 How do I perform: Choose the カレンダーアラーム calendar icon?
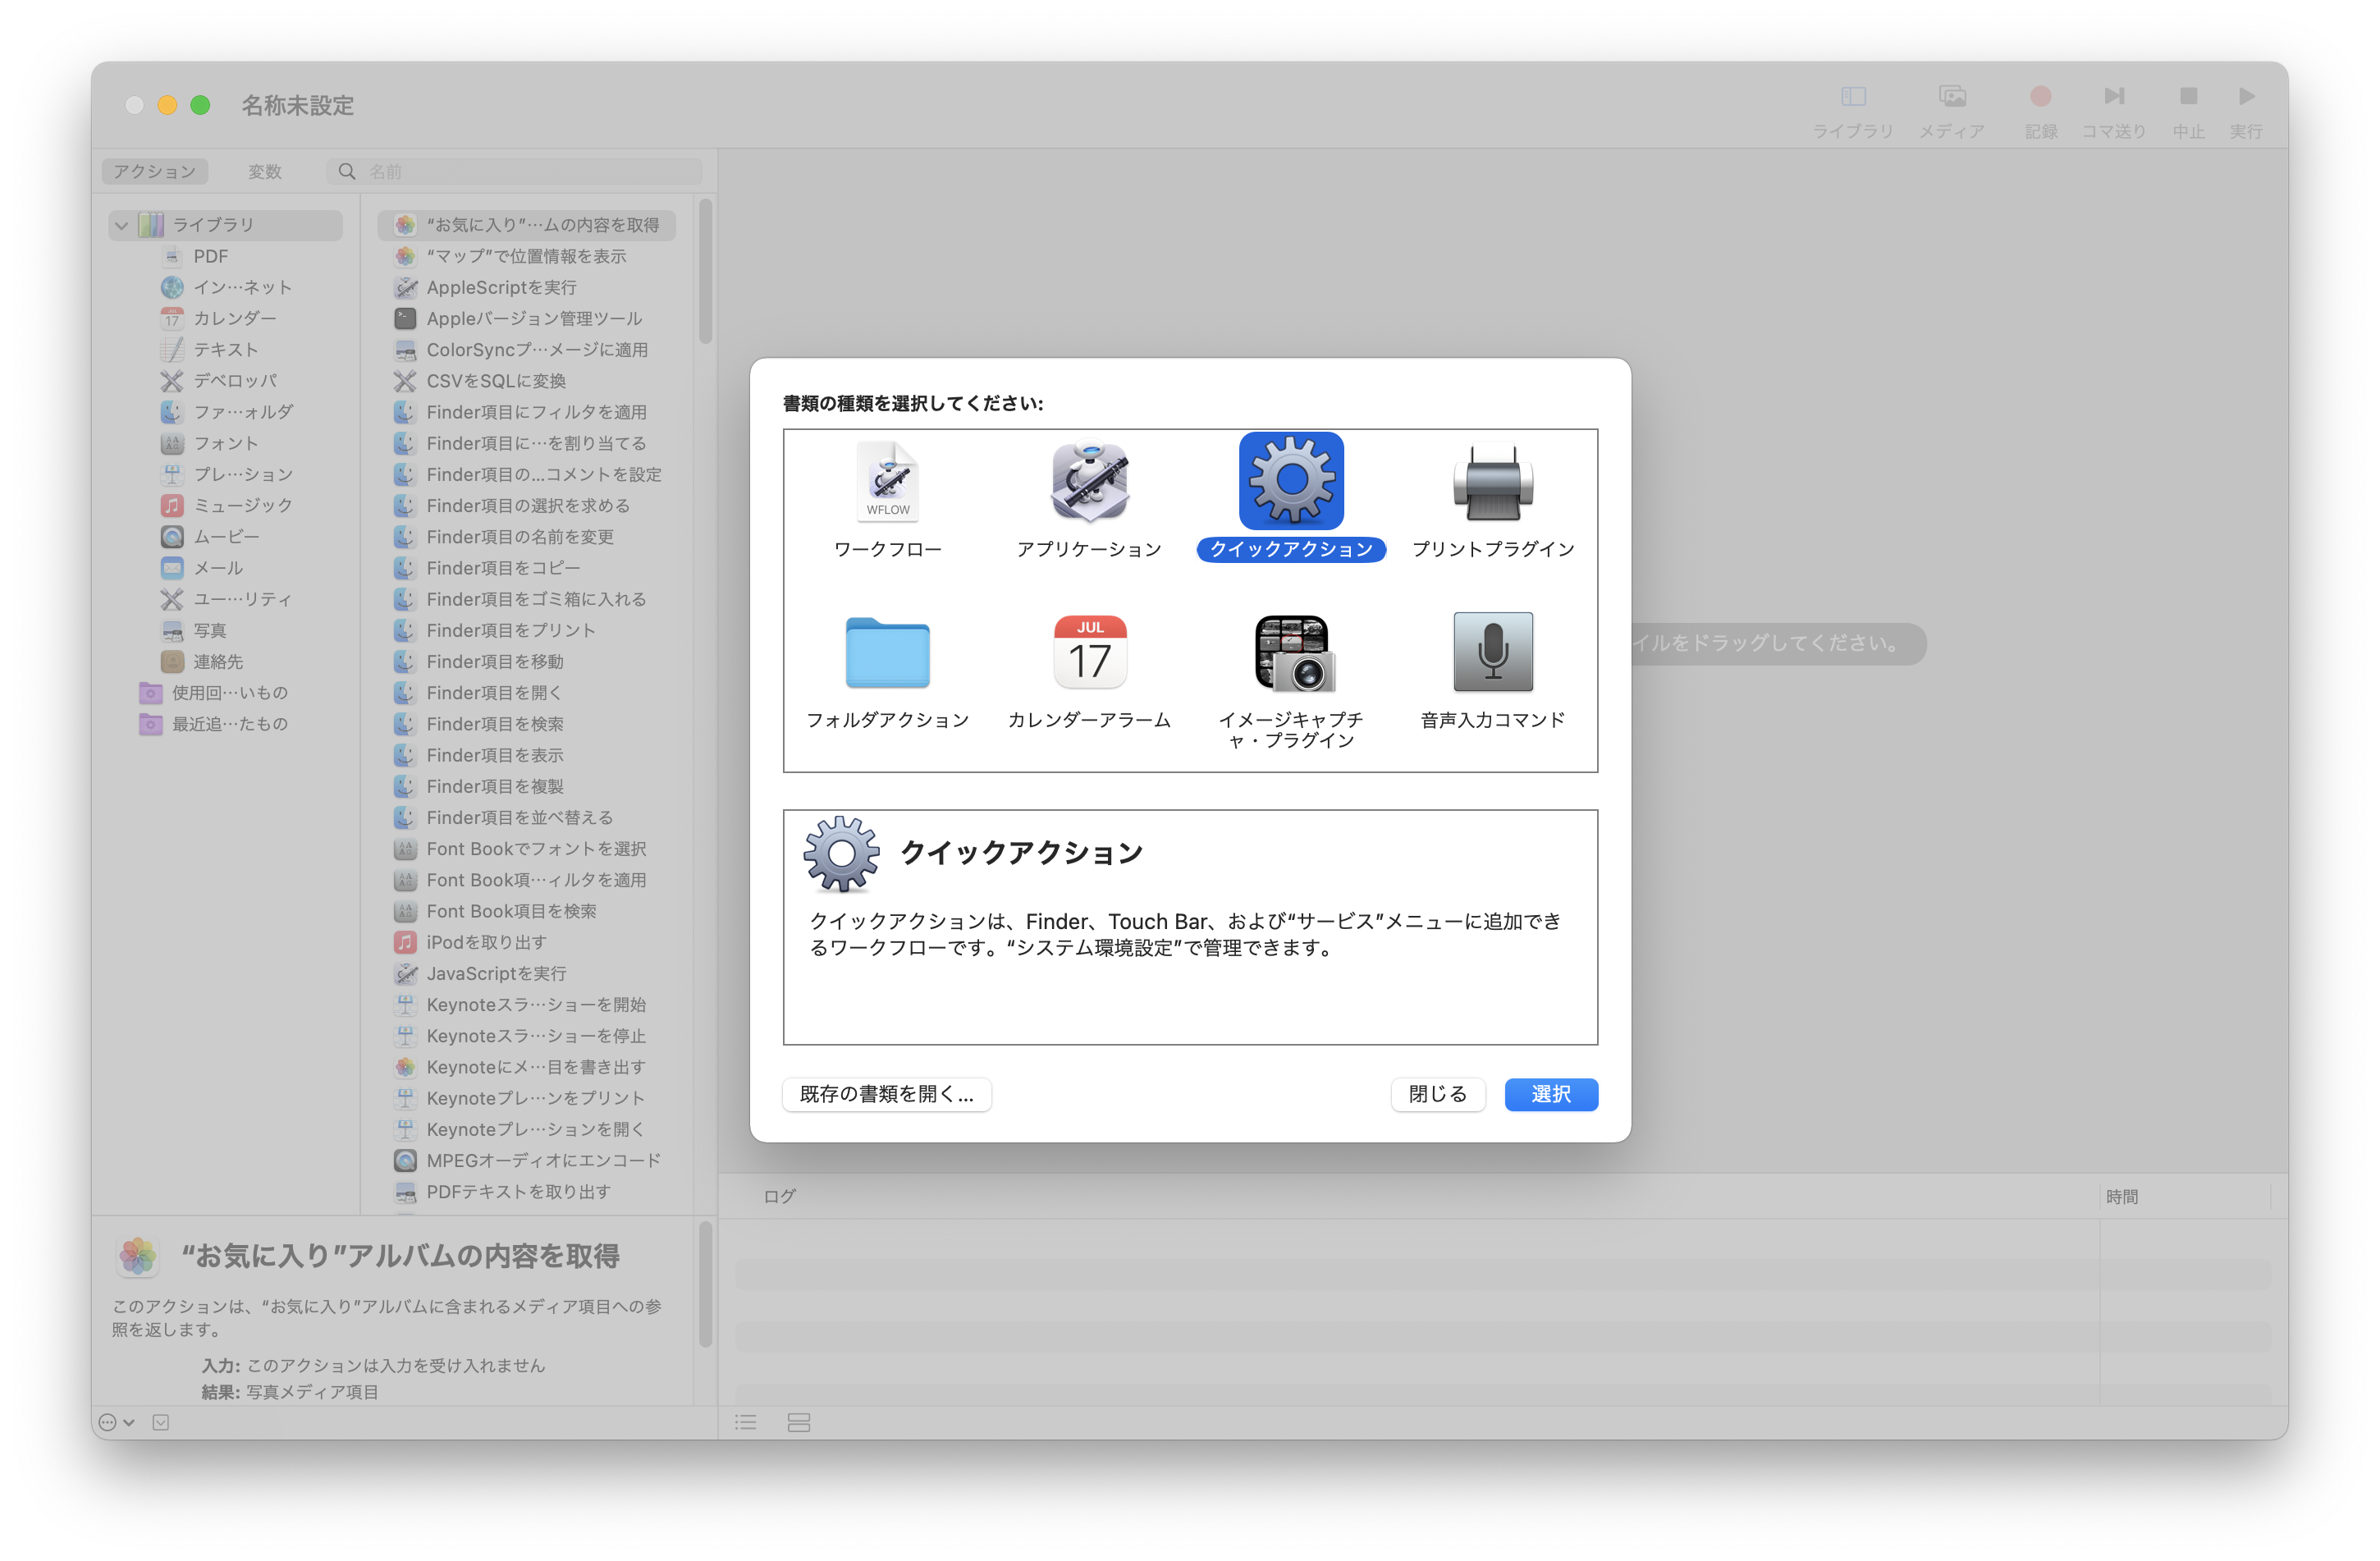point(1089,652)
